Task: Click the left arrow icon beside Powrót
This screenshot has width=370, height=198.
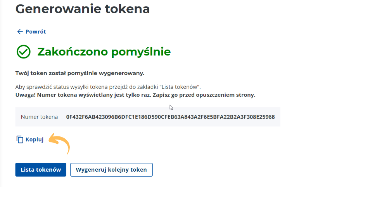Action: click(20, 32)
